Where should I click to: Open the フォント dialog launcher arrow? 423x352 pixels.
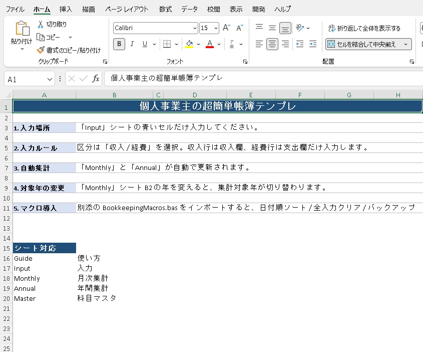click(x=245, y=61)
